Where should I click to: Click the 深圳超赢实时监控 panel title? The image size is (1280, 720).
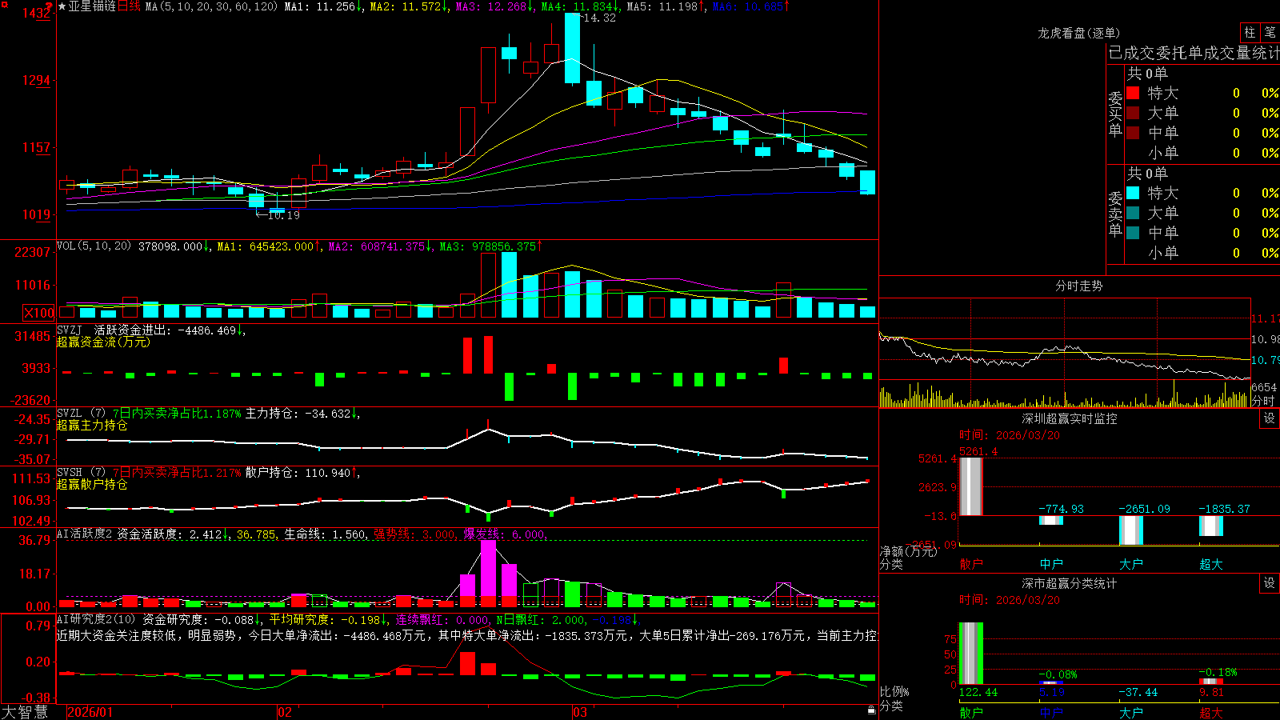point(1070,418)
